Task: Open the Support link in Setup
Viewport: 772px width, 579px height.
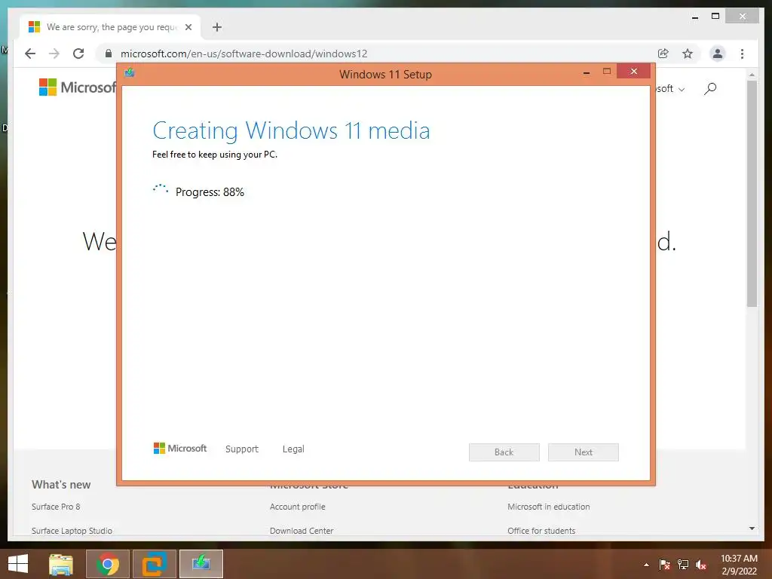Action: [242, 449]
